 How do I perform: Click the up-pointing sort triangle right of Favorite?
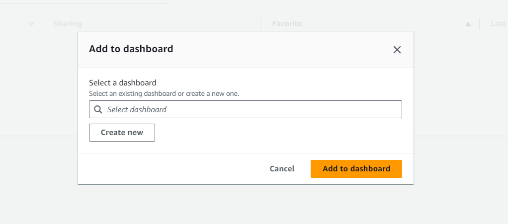468,24
